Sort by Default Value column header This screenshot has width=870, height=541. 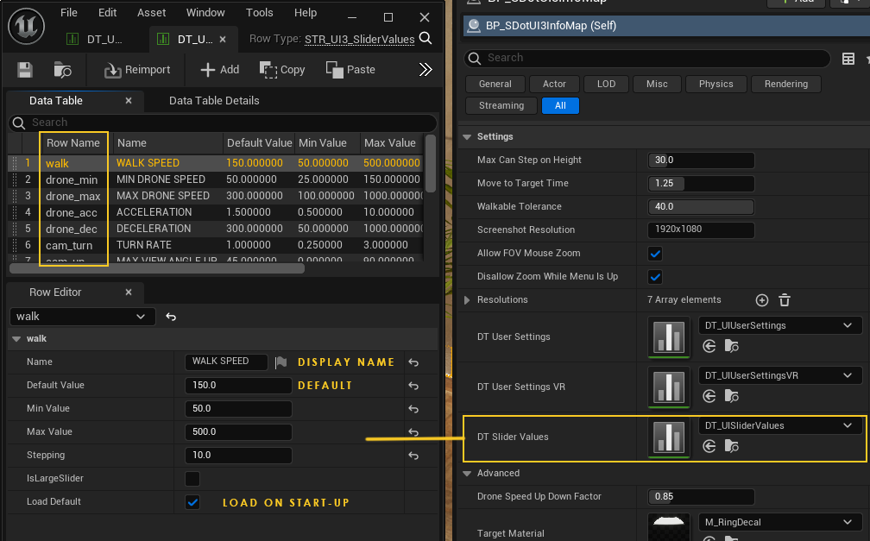click(x=259, y=143)
